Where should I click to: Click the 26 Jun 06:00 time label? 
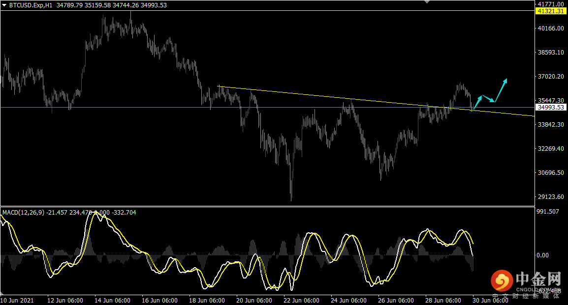coord(396,301)
